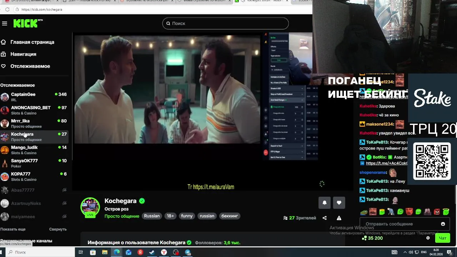Image resolution: width=457 pixels, height=257 pixels.
Task: Click the site info icon in address bar
Action: pos(16,10)
